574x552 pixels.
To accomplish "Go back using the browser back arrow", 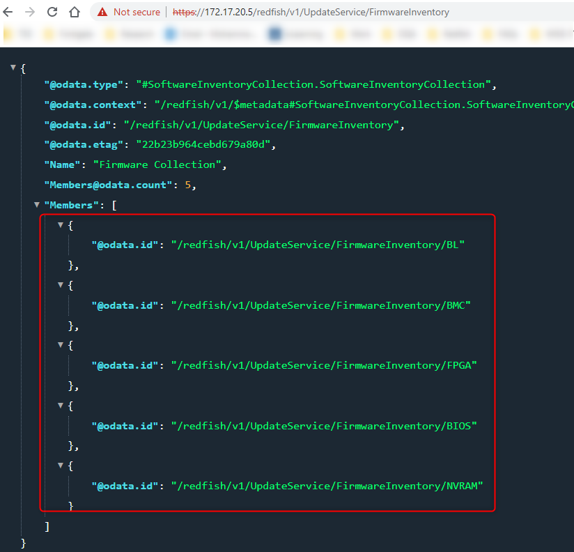I will 8,12.
